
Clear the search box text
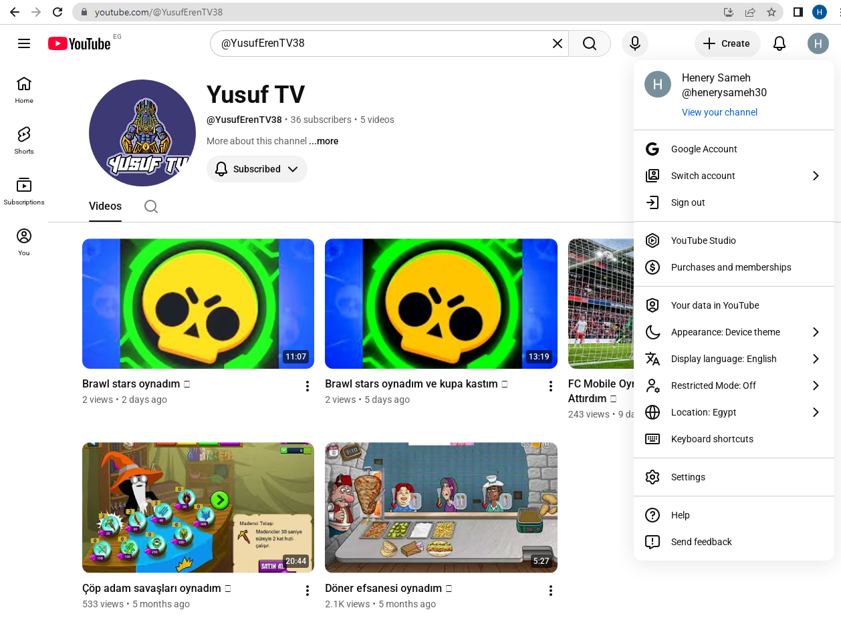(557, 43)
